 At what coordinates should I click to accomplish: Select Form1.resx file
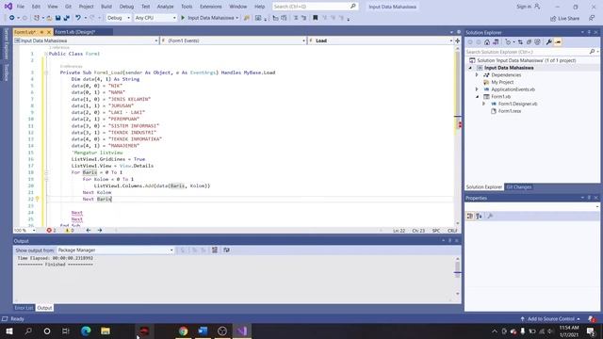[x=510, y=111]
